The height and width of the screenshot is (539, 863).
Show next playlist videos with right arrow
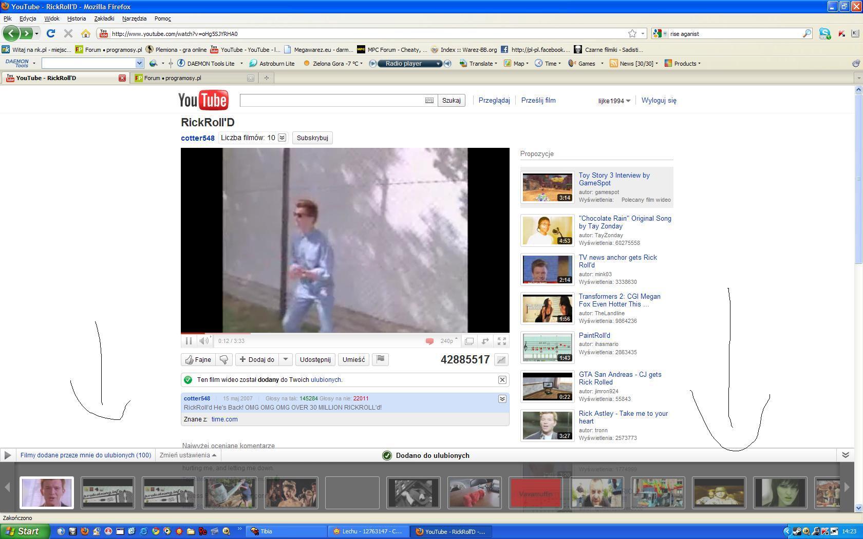(x=847, y=487)
